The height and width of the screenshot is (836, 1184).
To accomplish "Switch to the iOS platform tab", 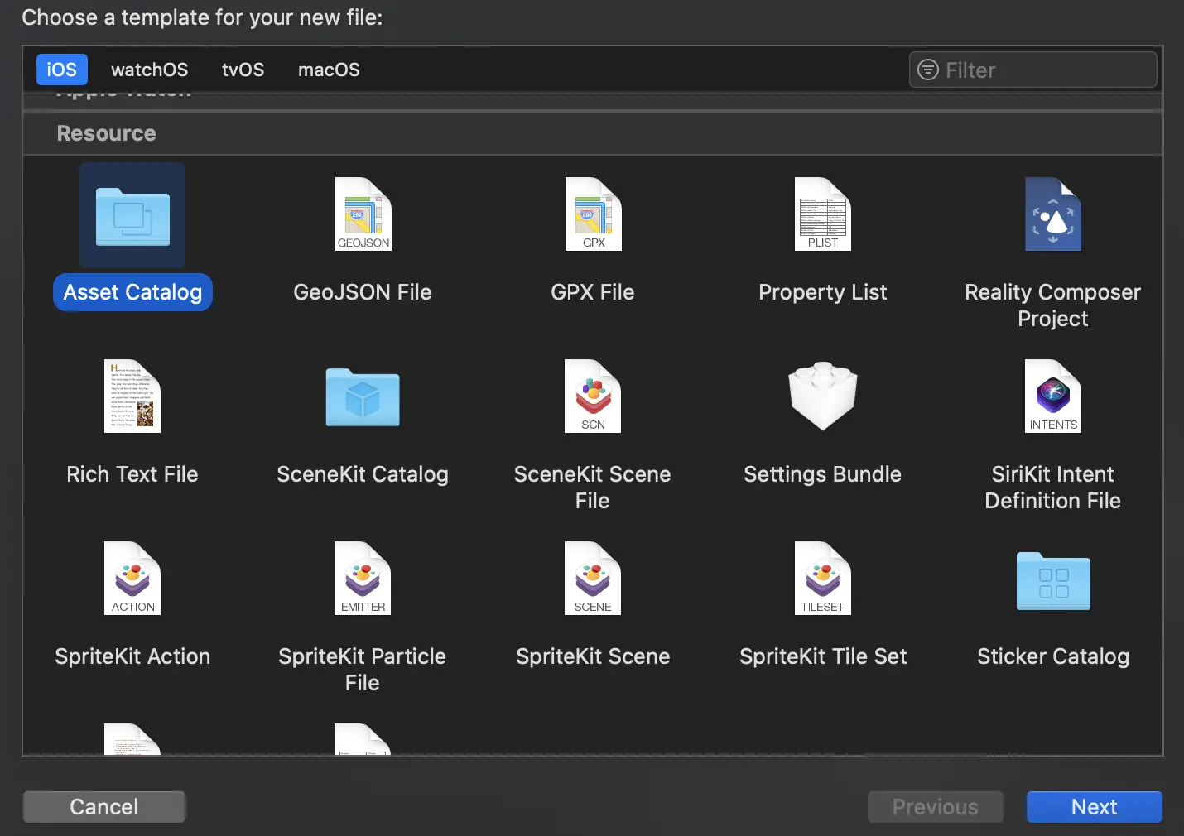I will point(62,70).
